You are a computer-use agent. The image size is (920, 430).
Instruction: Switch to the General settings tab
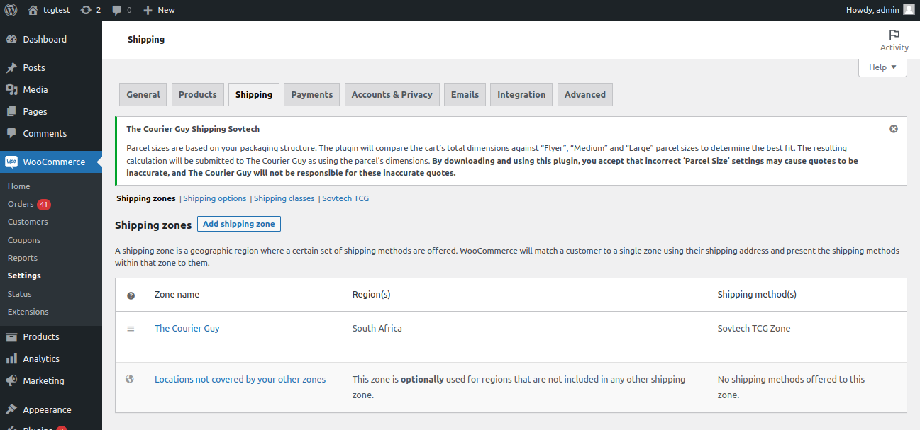[143, 94]
